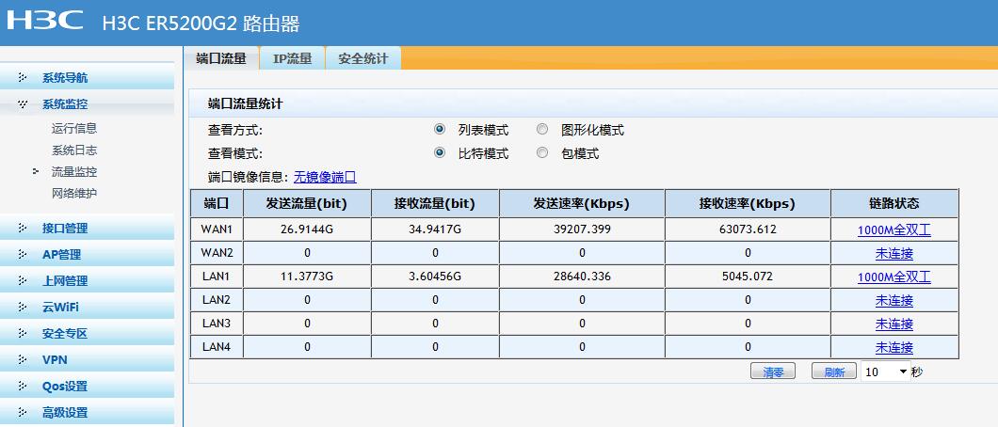998x427 pixels.
Task: Click the 发送速率(Kbps) column header
Action: pyautogui.click(x=582, y=203)
